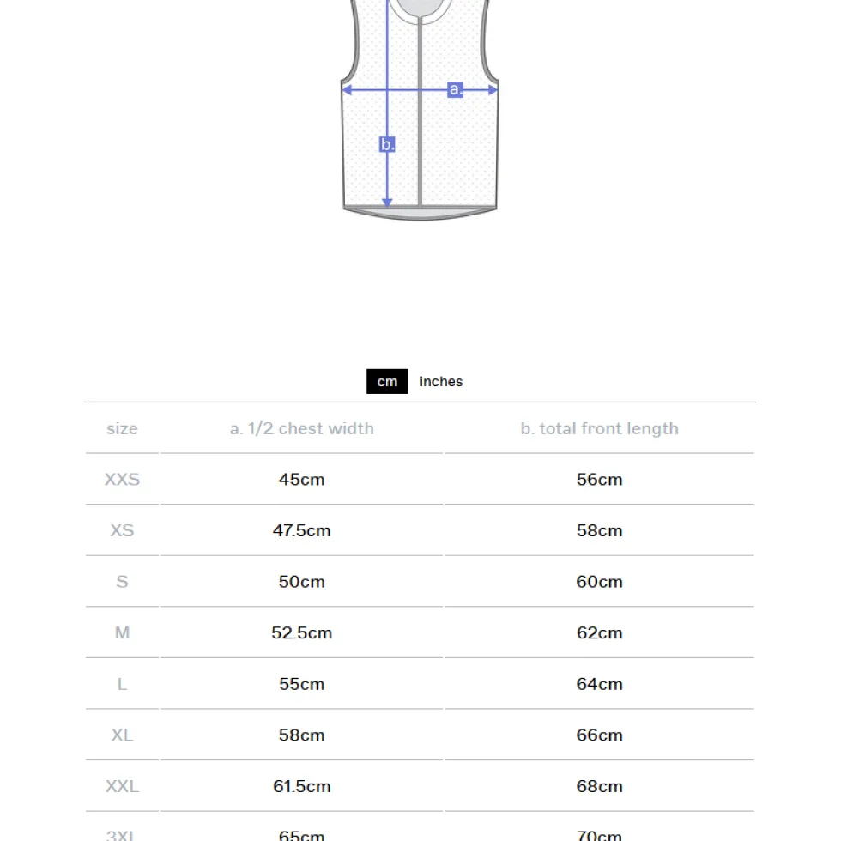Select the M size row label

pos(122,633)
